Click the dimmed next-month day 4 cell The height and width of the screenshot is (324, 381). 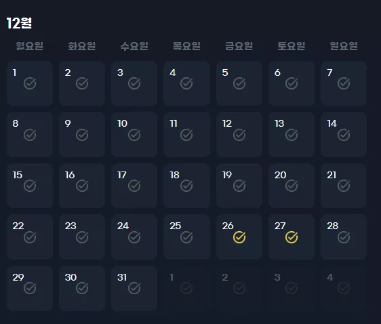click(x=344, y=288)
